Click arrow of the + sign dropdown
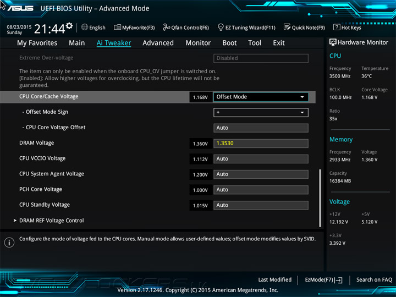The width and height of the screenshot is (396, 297). pos(302,112)
